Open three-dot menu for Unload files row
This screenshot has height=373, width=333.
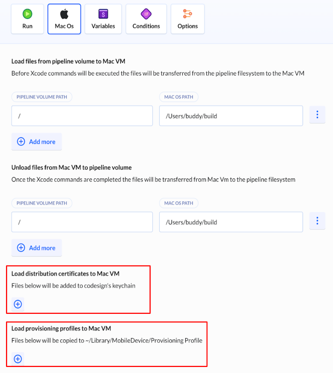tap(317, 221)
